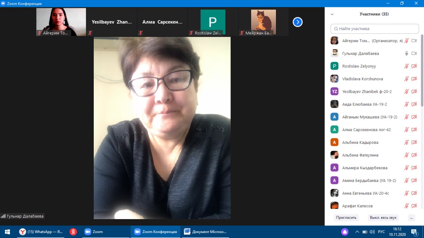Image resolution: width=424 pixels, height=238 pixels.
Task: Click Выкл. весь звук button
Action: click(x=383, y=217)
